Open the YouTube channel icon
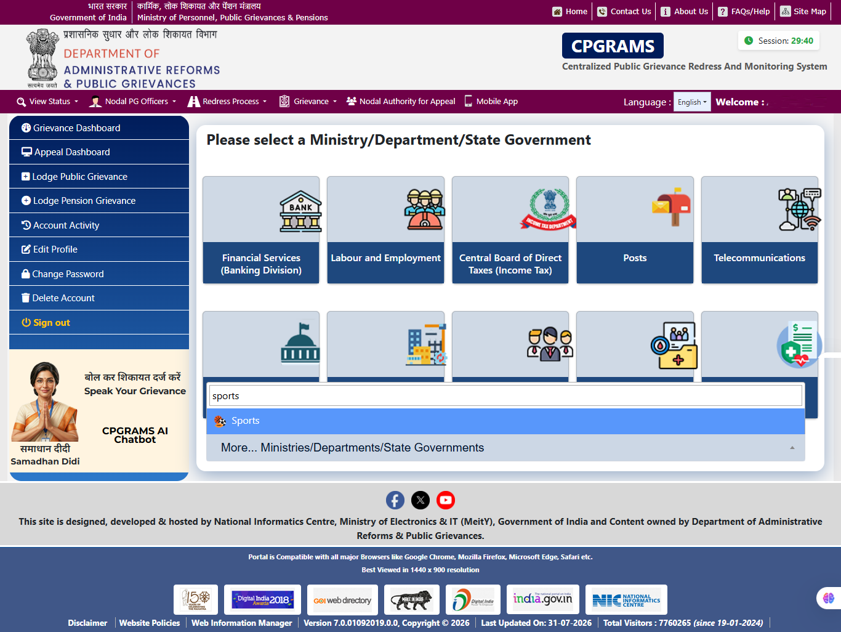This screenshot has height=632, width=841. click(x=446, y=500)
